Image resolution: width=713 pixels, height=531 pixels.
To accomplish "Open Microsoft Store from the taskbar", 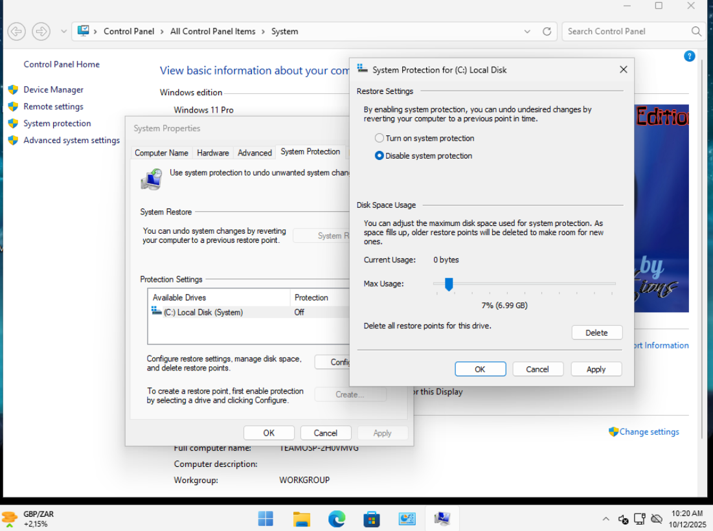I will [x=371, y=519].
